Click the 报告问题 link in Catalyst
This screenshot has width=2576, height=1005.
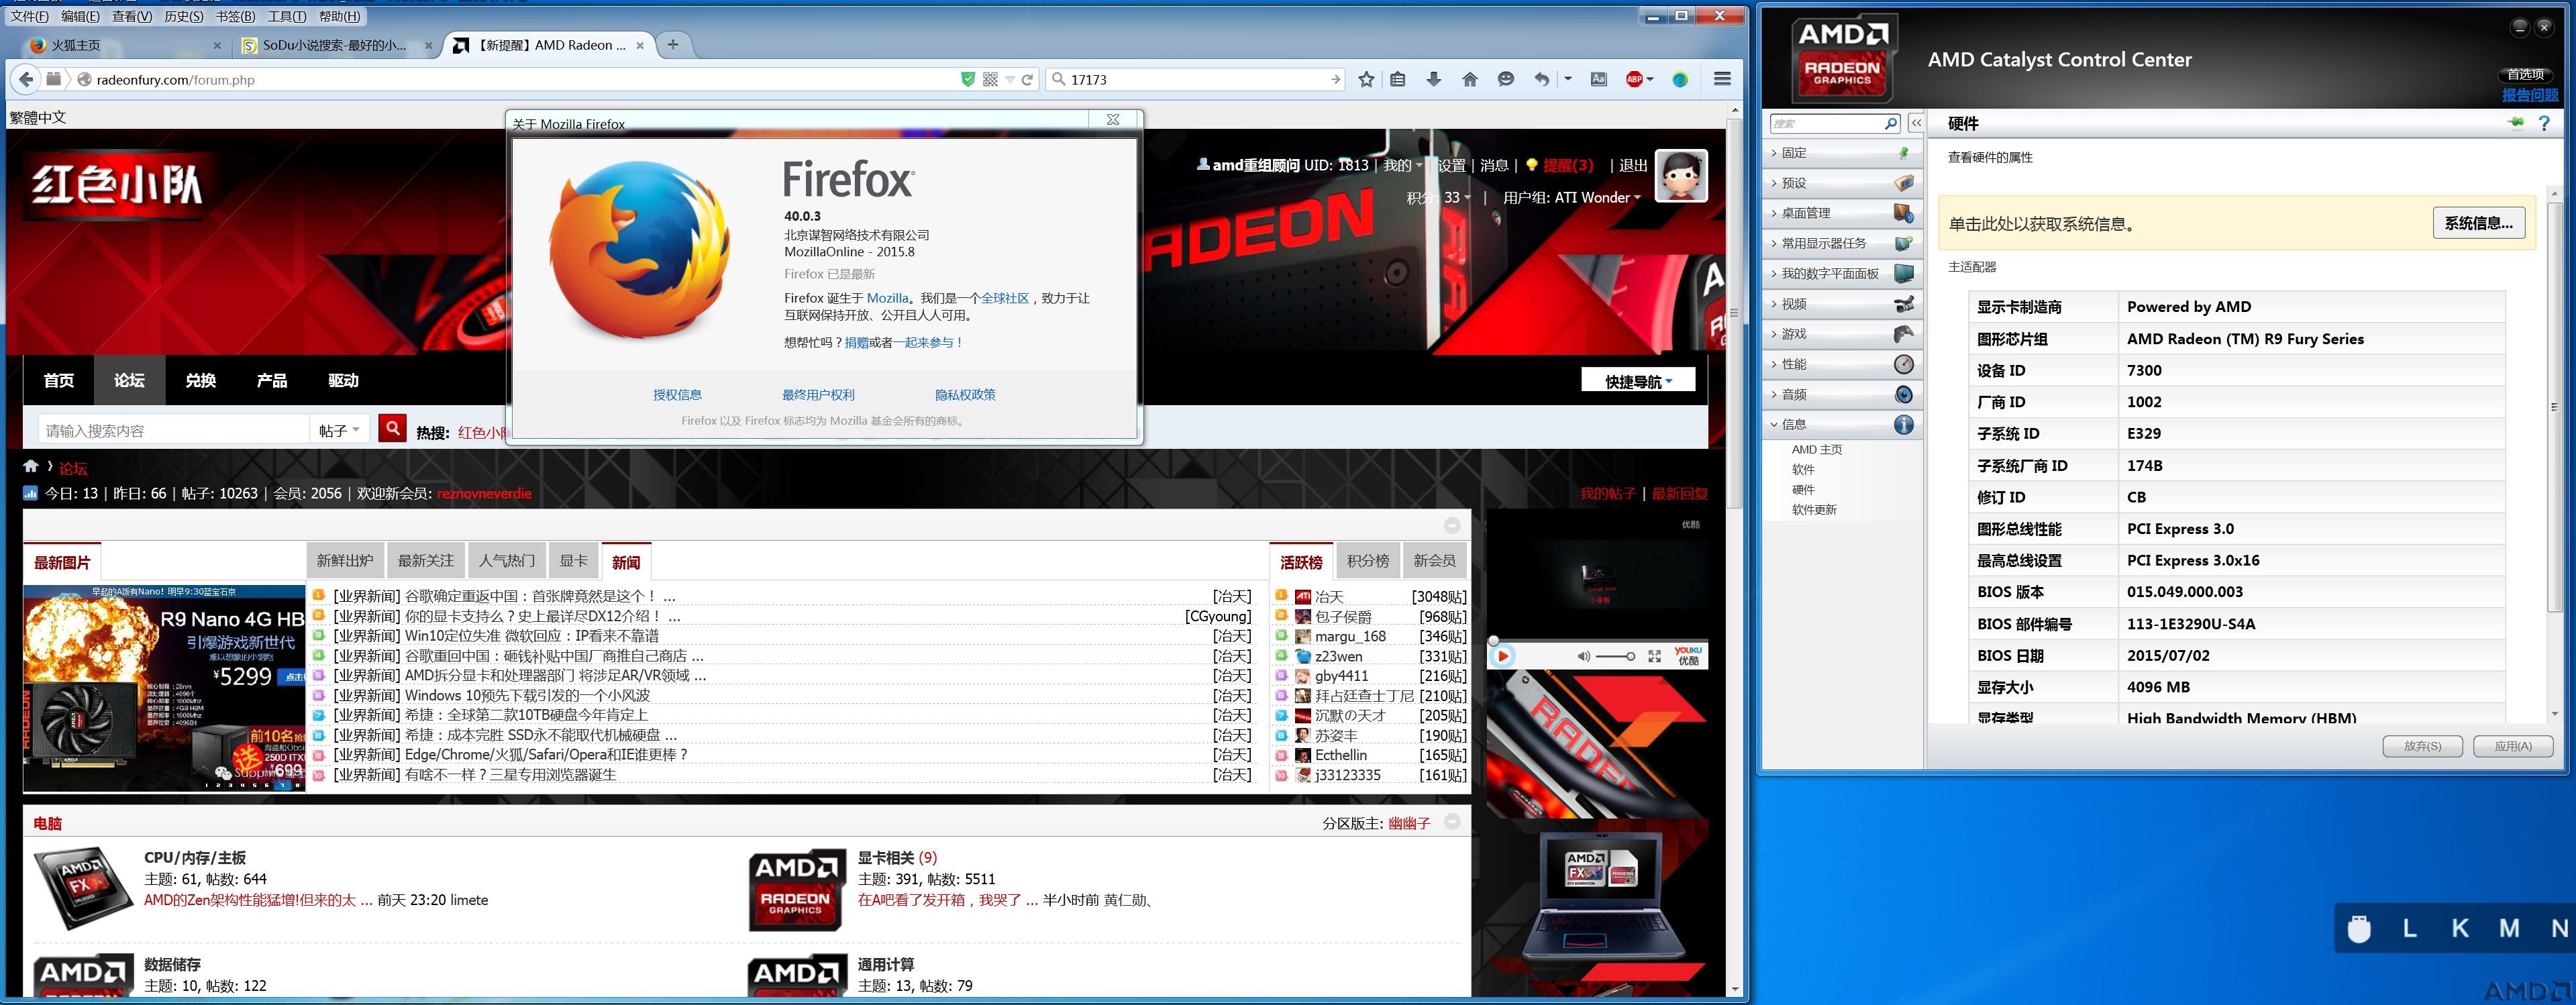tap(2530, 95)
